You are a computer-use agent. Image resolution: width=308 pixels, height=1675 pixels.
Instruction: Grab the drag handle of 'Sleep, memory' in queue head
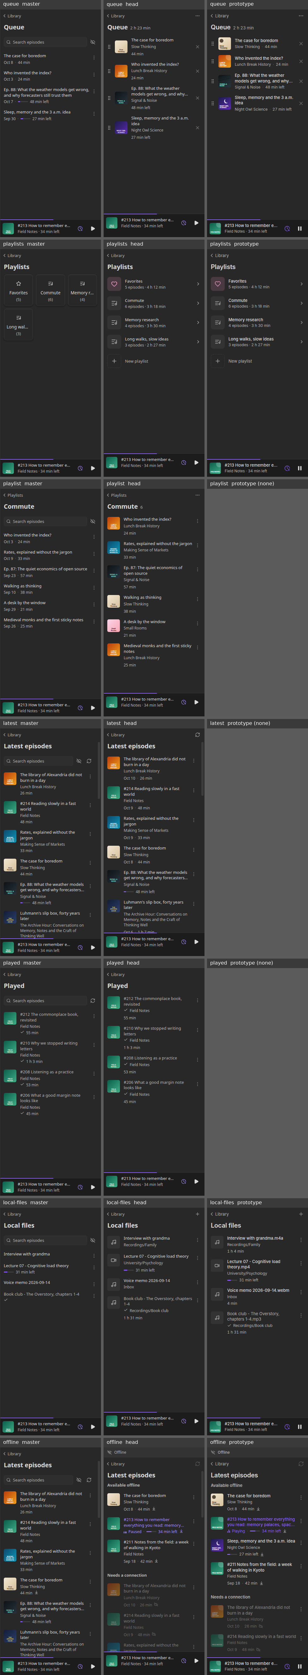tap(109, 128)
